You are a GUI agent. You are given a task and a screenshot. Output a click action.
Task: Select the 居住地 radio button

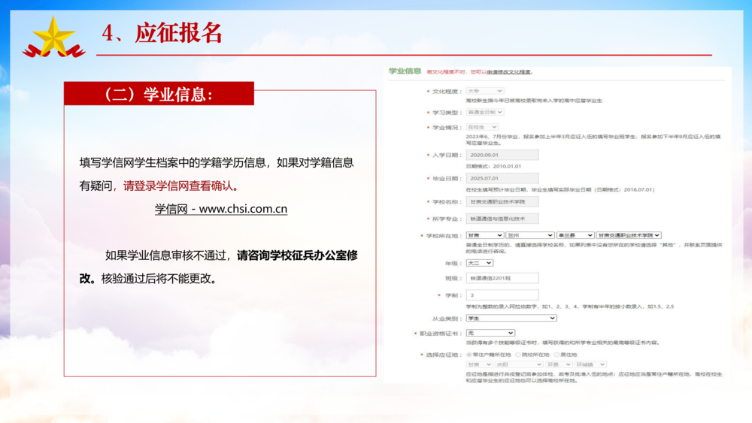556,355
